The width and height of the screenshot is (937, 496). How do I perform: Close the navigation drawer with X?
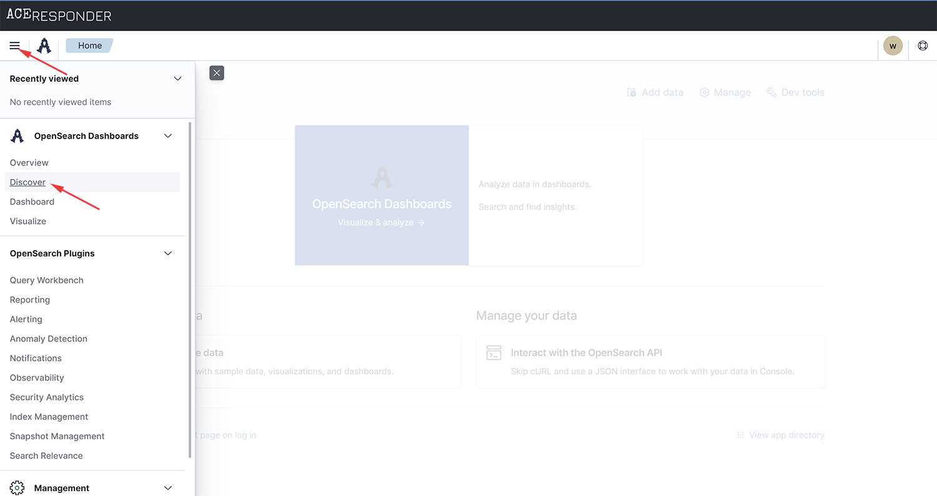[217, 73]
